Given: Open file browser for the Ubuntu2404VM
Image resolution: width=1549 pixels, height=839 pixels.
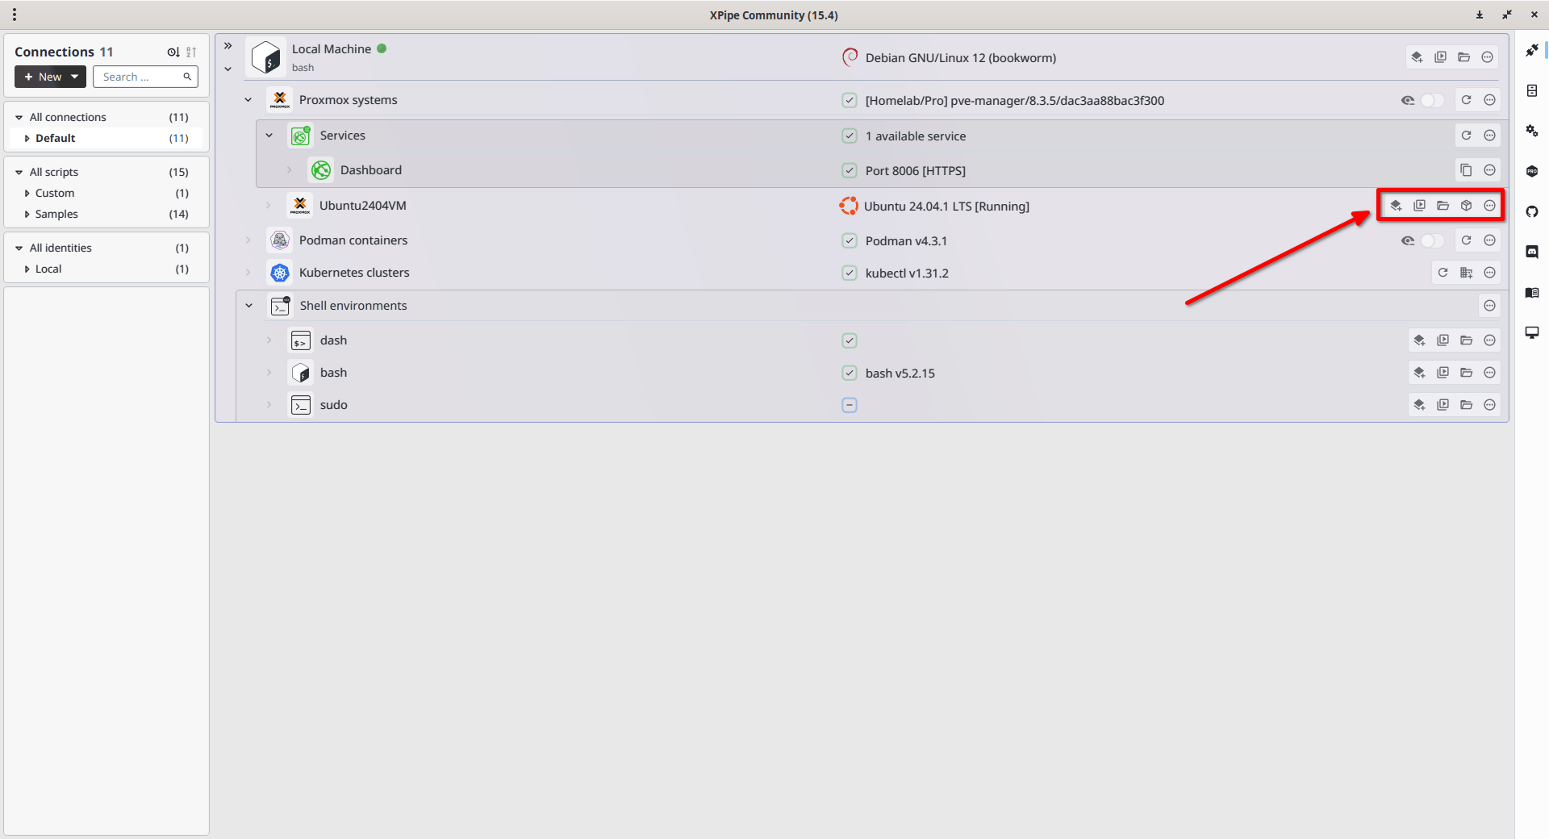Looking at the screenshot, I should pyautogui.click(x=1443, y=206).
